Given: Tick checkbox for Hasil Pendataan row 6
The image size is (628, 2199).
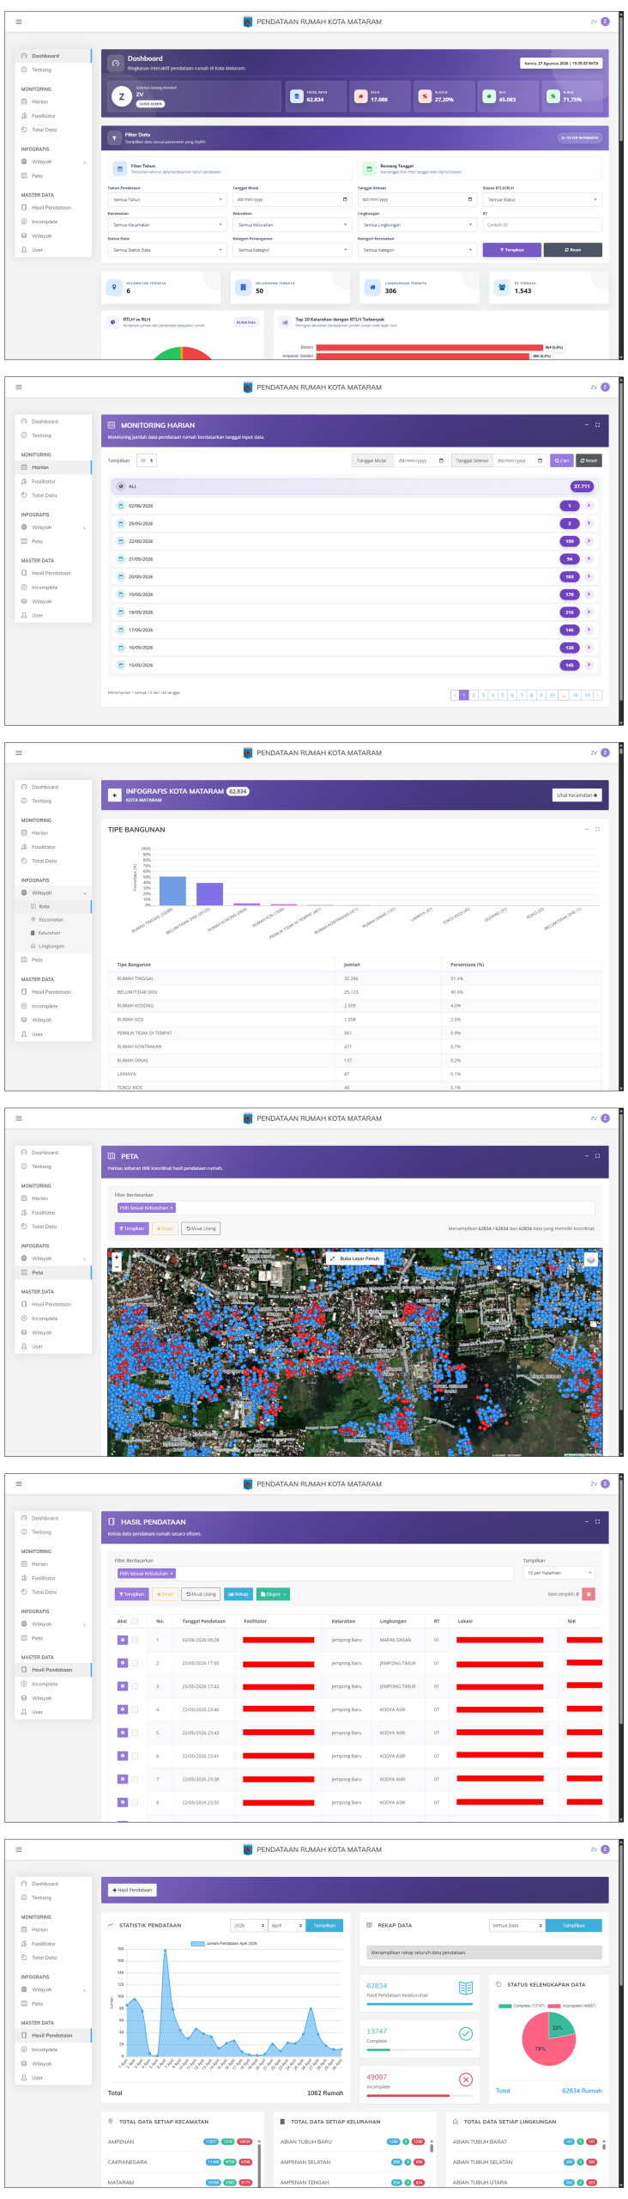Looking at the screenshot, I should coord(135,1756).
